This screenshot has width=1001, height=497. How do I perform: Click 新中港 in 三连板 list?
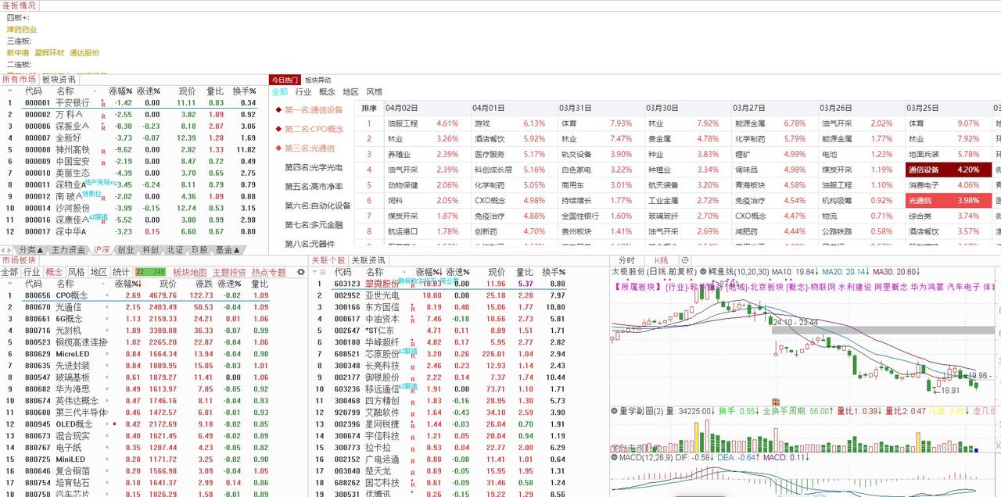(x=18, y=52)
